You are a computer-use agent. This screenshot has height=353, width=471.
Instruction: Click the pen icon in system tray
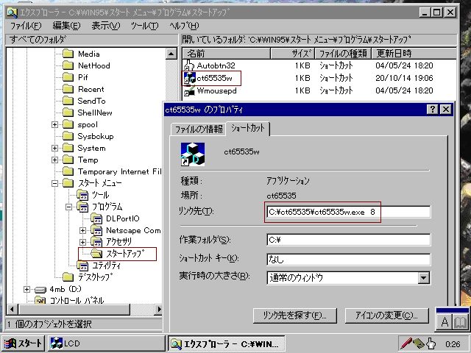click(x=406, y=343)
